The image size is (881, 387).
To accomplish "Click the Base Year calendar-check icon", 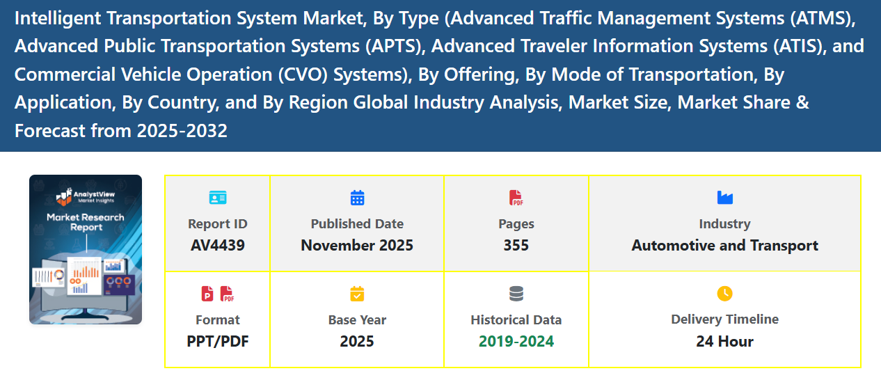I will coord(357,294).
